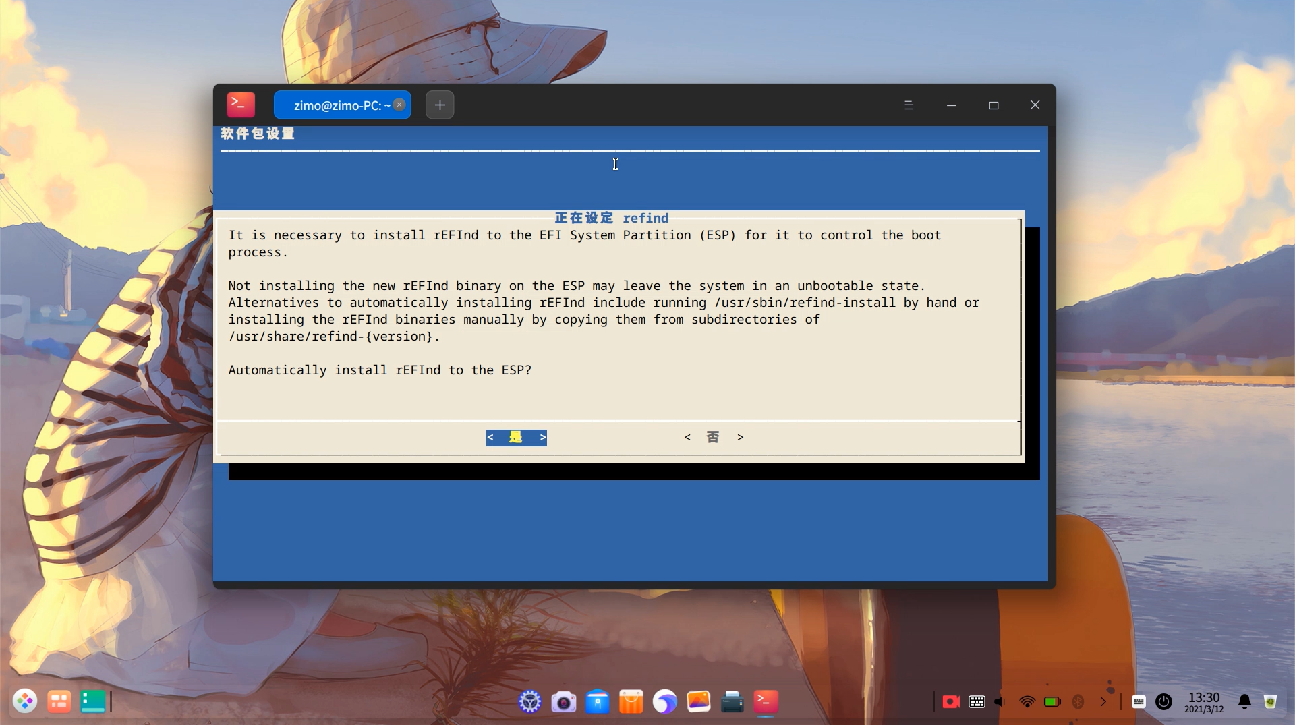
Task: Open the photo Album app from the dock
Action: pyautogui.click(x=698, y=701)
